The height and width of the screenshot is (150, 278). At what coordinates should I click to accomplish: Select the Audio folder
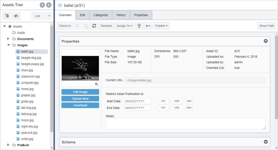click(21, 33)
